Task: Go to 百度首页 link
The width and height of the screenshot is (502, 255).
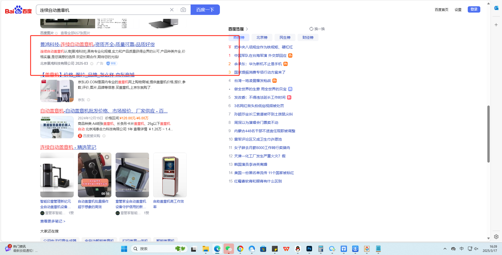Action: 441,10
